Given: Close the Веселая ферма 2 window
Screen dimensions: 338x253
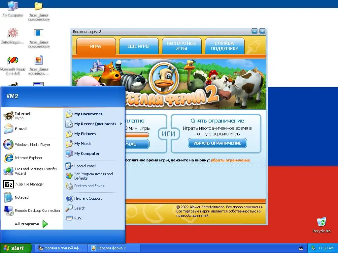Looking at the screenshot, I should click(262, 31).
